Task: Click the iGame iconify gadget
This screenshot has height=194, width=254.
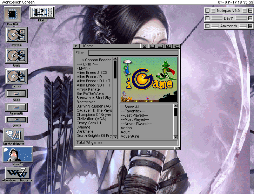Action: click(144, 46)
